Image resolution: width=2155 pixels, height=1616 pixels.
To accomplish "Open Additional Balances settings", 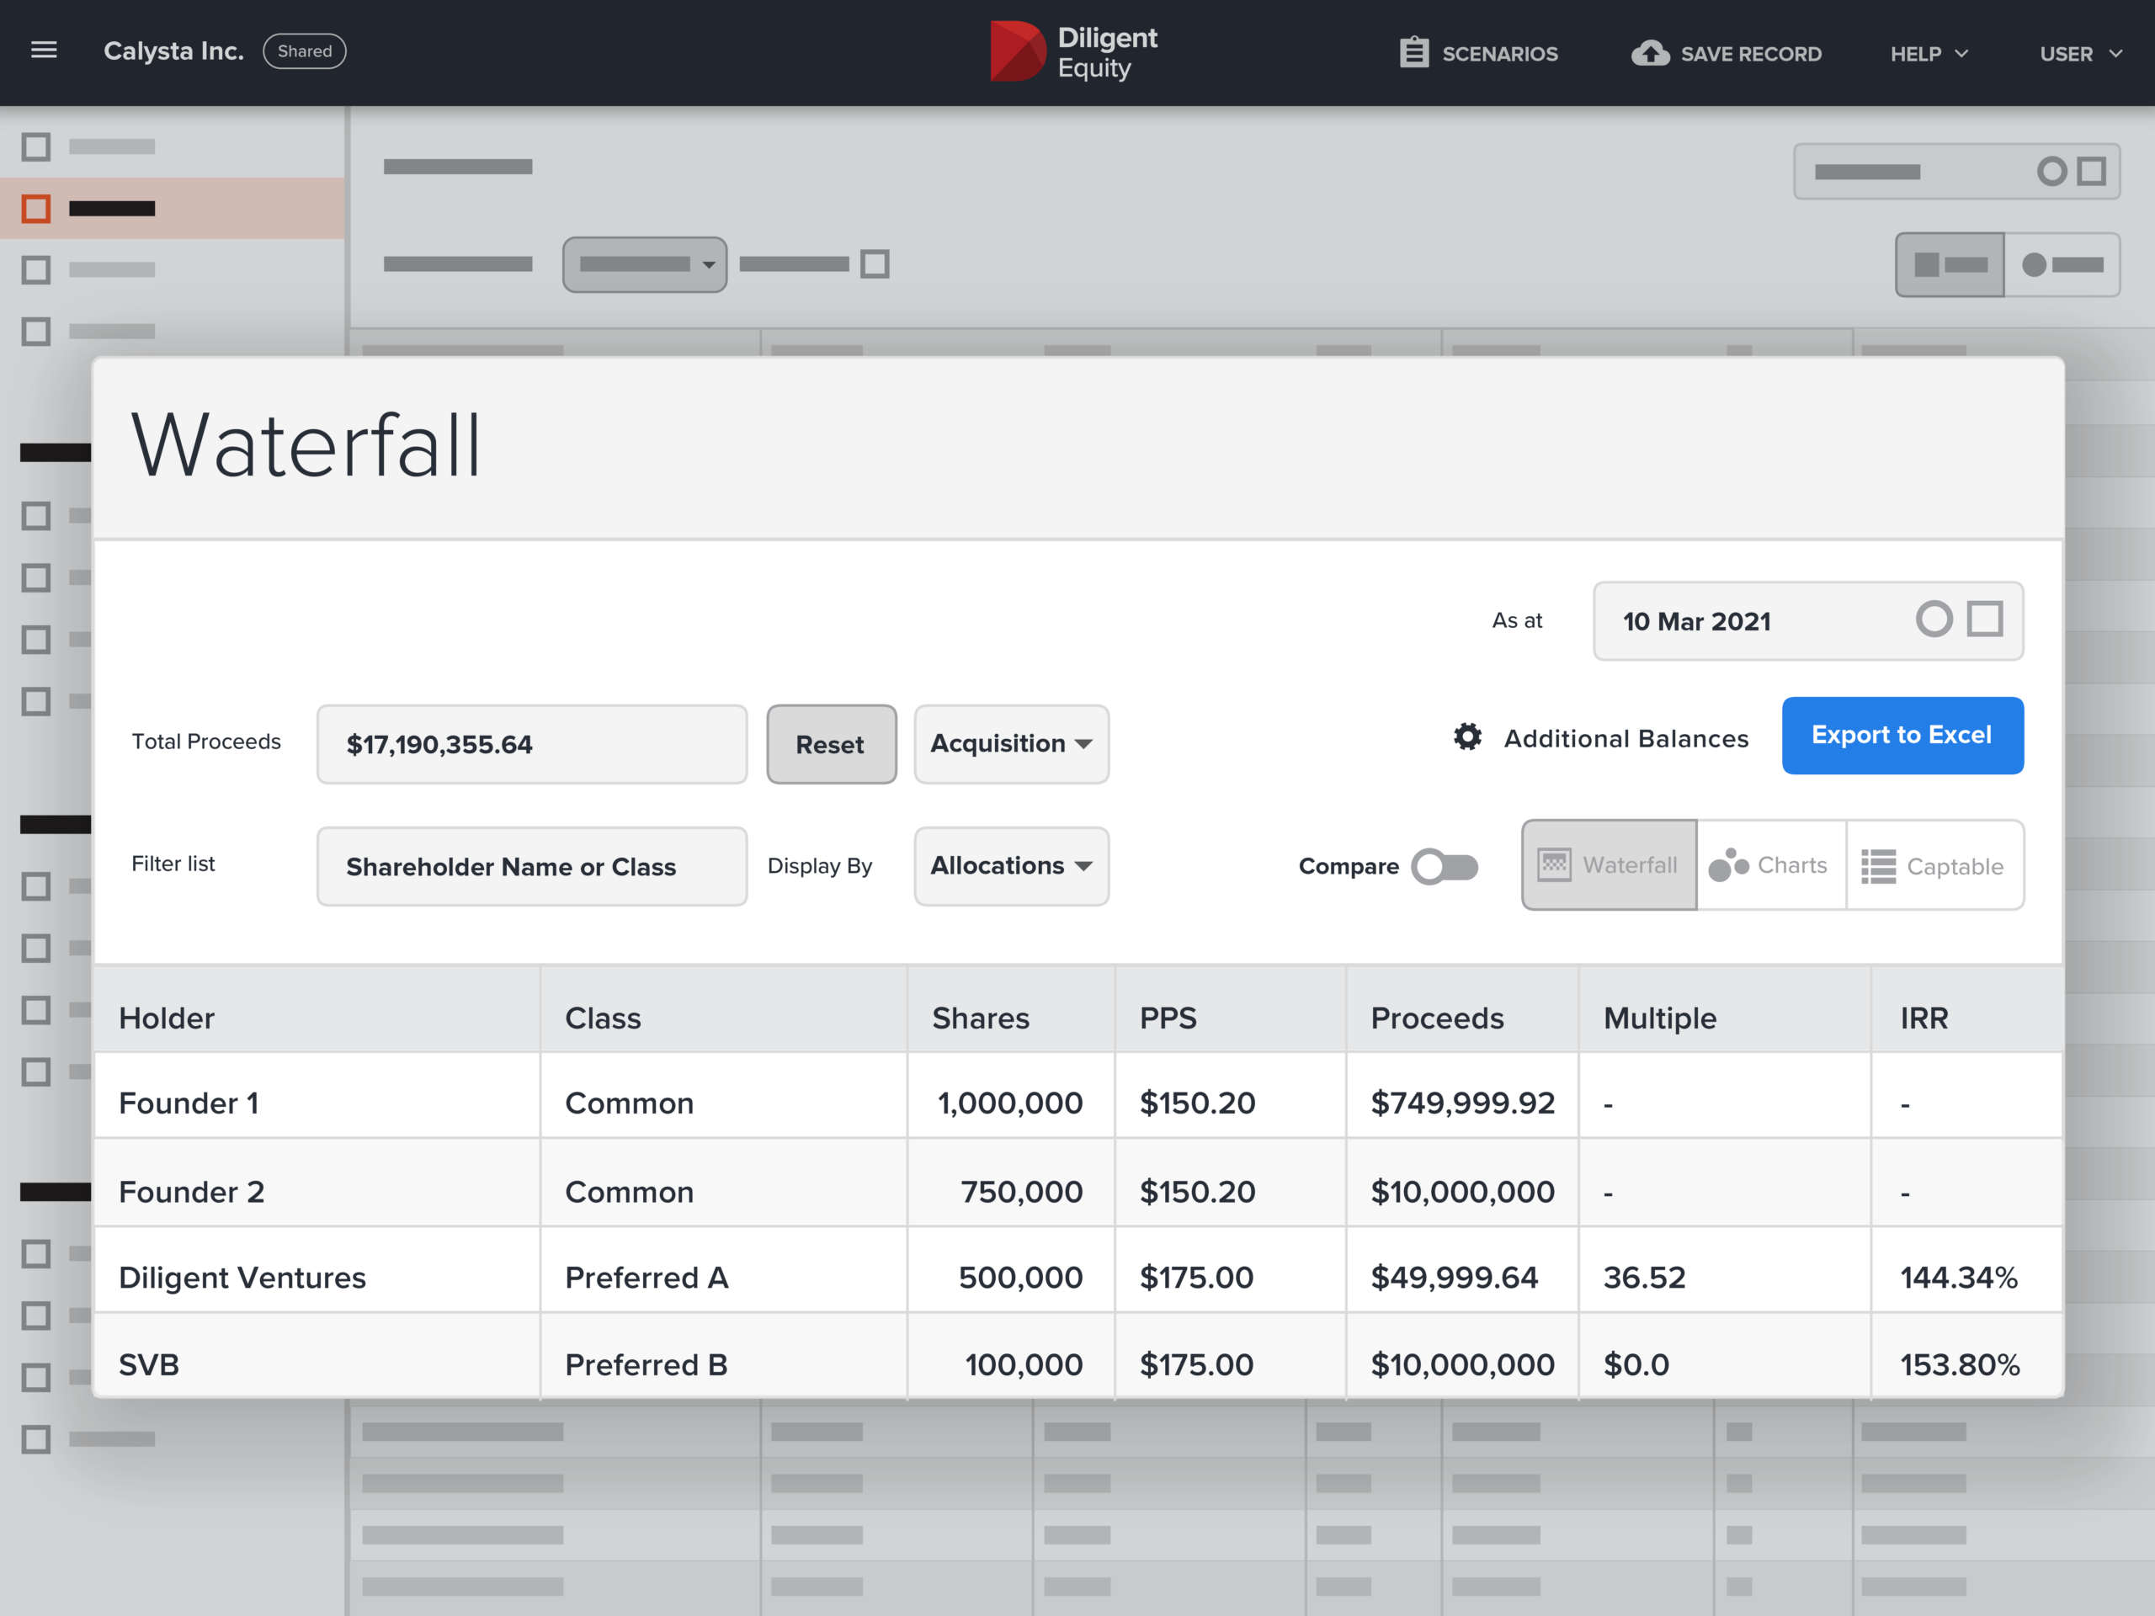I will click(1600, 738).
